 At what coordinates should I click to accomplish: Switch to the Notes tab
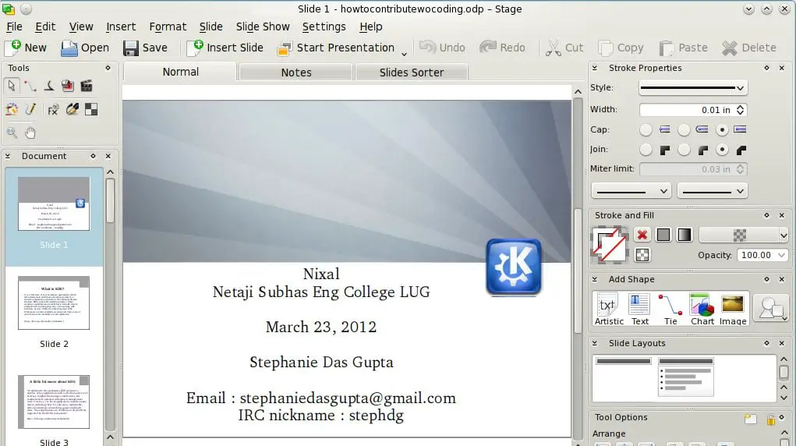pos(296,73)
